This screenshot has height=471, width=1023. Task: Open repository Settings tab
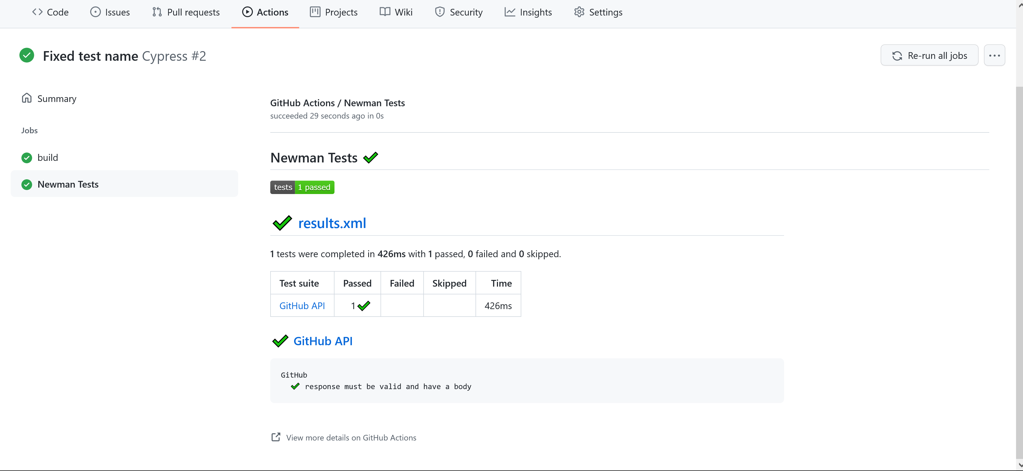tap(598, 12)
